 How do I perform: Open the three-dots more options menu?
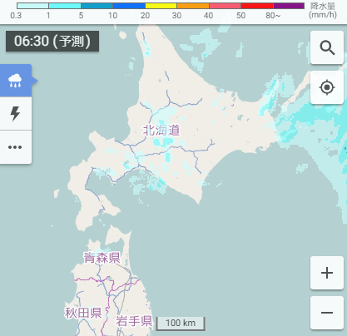16,147
